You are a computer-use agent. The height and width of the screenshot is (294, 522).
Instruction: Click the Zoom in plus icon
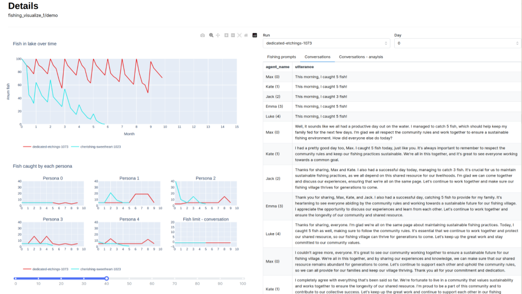click(x=226, y=35)
